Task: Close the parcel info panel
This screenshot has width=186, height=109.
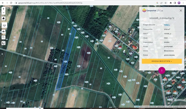Action: pyautogui.click(x=181, y=10)
